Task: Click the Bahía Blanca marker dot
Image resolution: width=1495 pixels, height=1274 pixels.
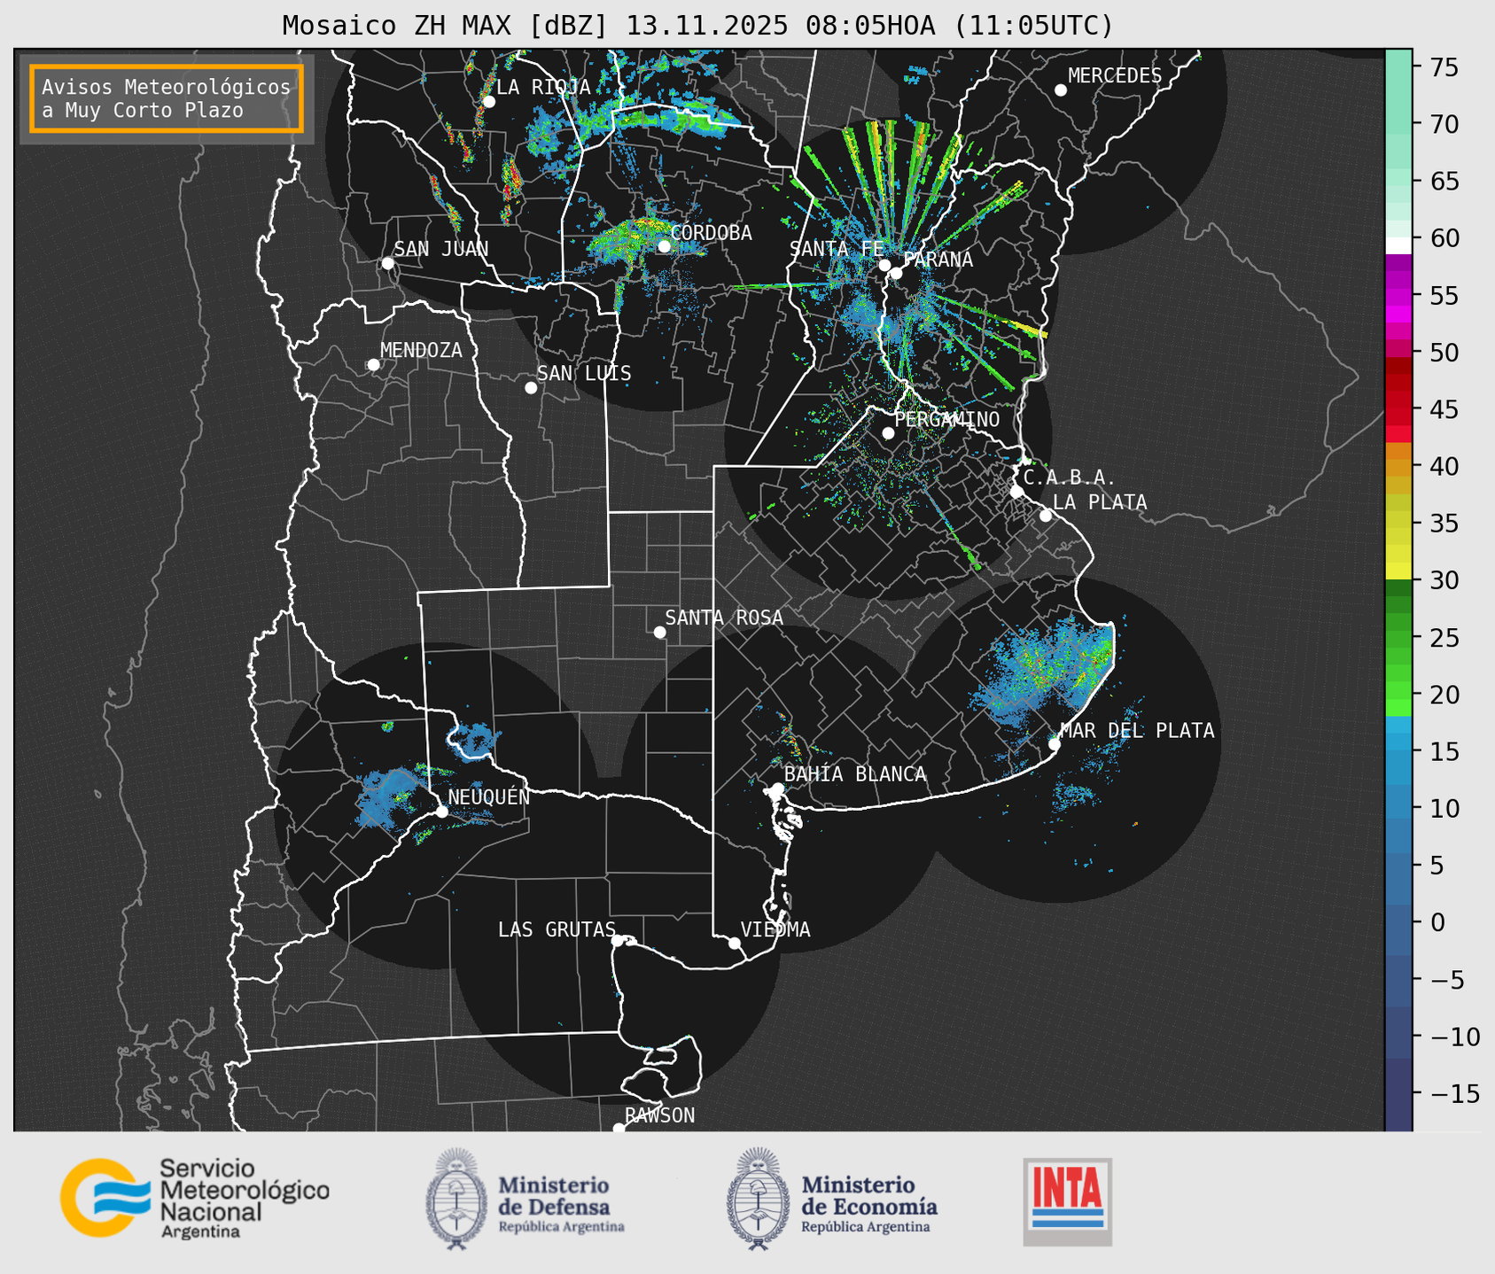Action: click(777, 788)
